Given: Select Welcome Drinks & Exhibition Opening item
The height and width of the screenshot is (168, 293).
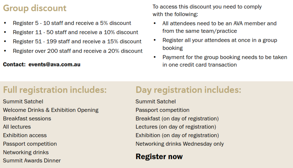Looking at the screenshot, I should tap(51, 110).
